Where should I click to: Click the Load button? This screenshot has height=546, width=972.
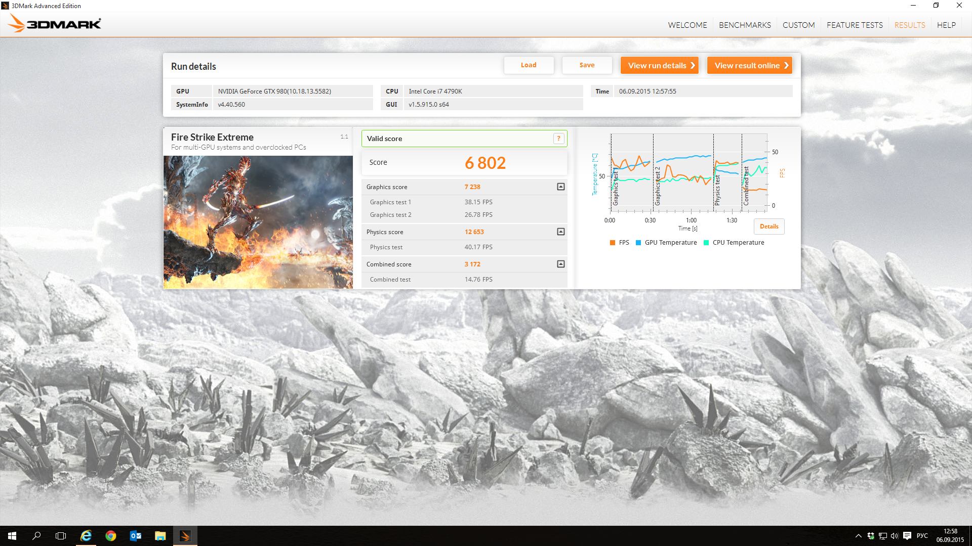pyautogui.click(x=529, y=65)
